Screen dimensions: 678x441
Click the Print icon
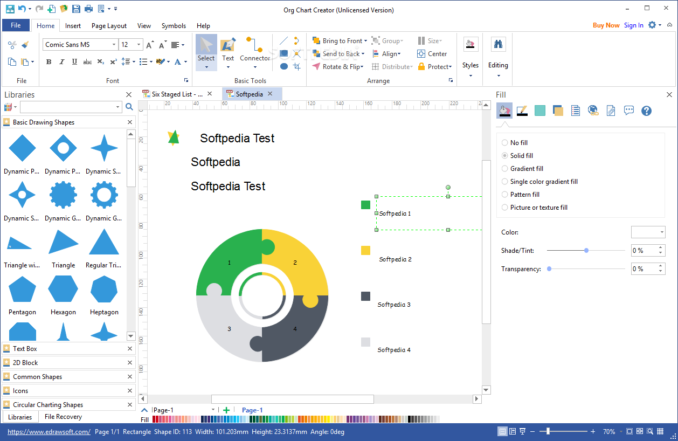point(88,9)
